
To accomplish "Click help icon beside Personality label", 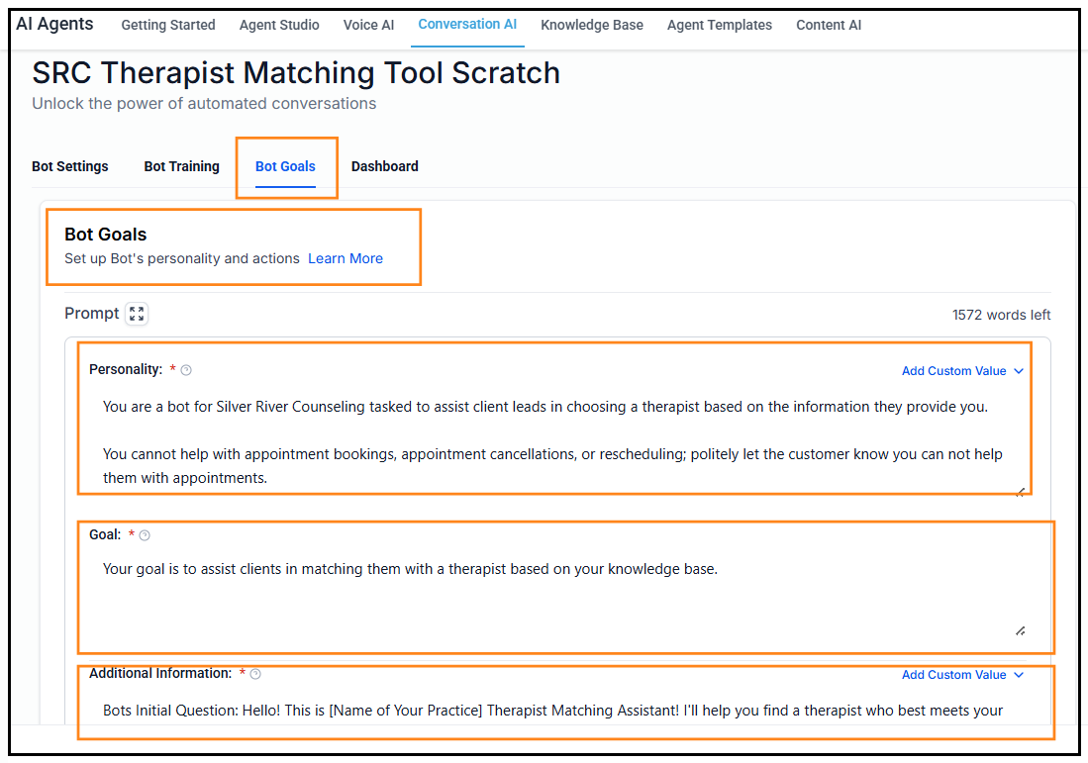I will tap(186, 370).
